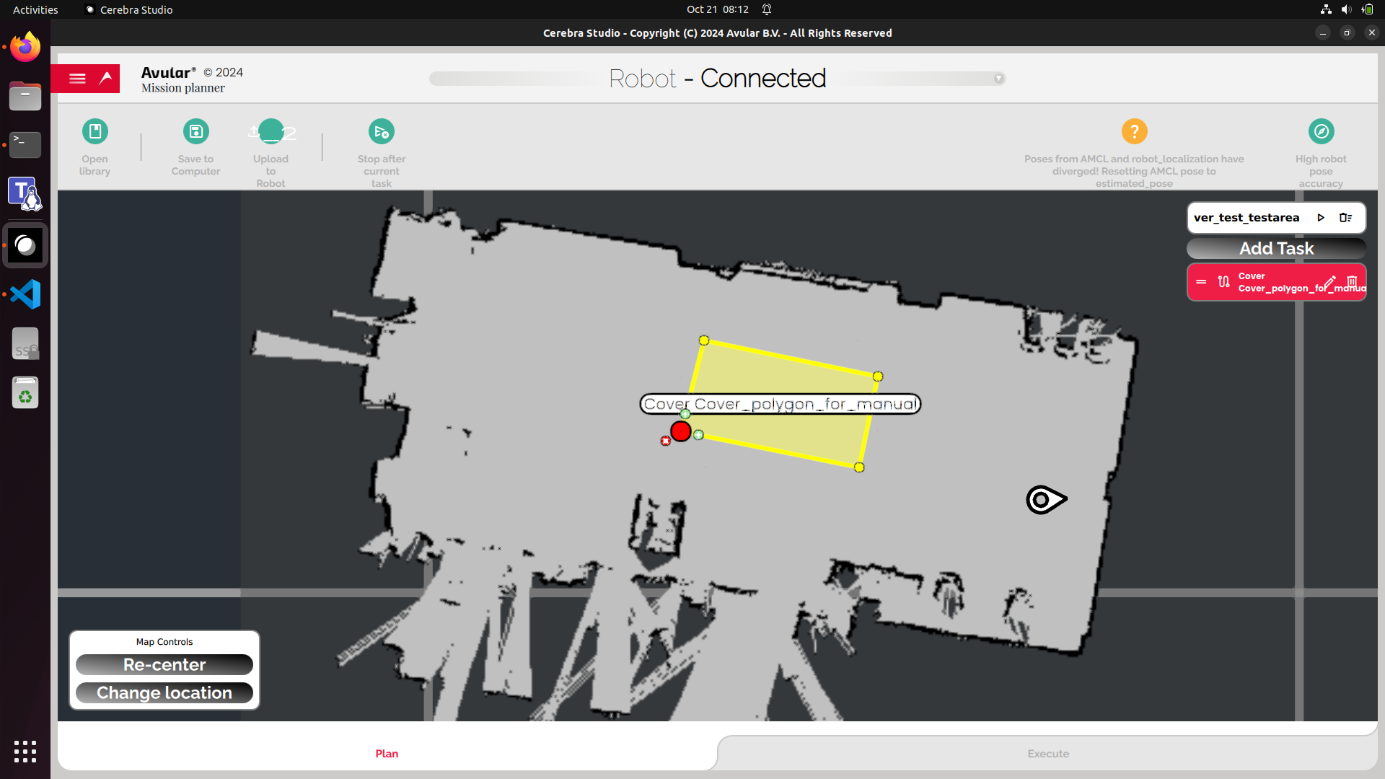Screen dimensions: 1385x779
Task: Delete the Cover polygon task
Action: pyautogui.click(x=1352, y=281)
